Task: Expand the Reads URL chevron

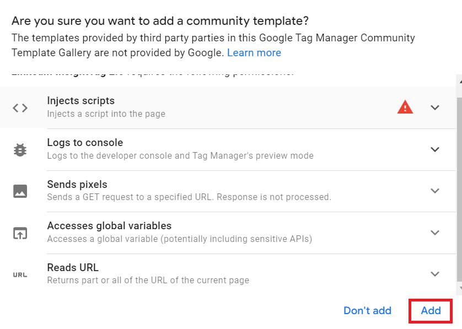Action: pos(435,274)
